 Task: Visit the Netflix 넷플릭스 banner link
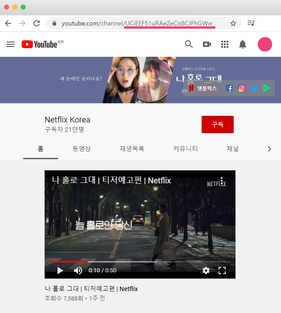click(203, 88)
